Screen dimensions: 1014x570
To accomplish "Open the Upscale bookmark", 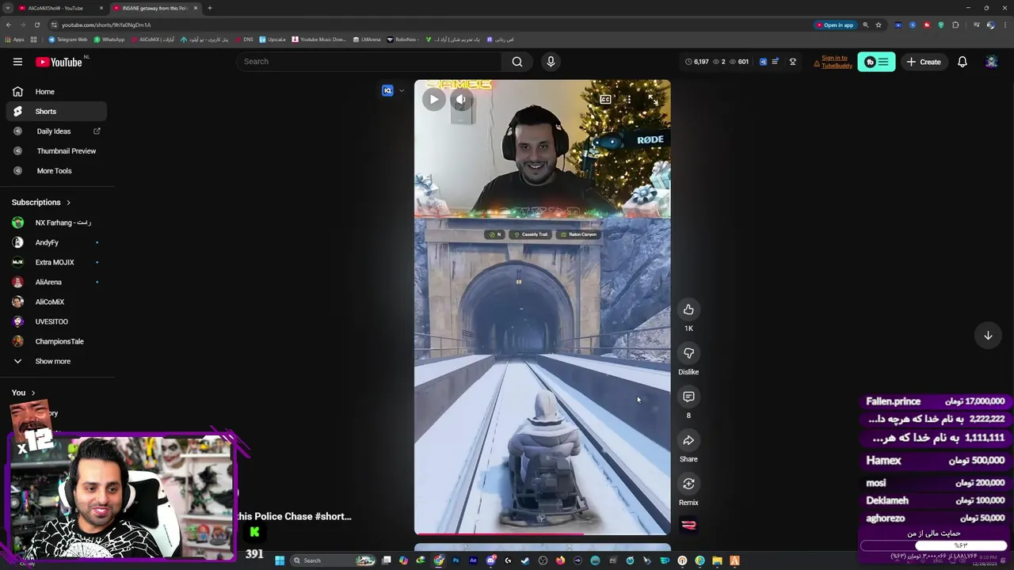I will point(273,39).
